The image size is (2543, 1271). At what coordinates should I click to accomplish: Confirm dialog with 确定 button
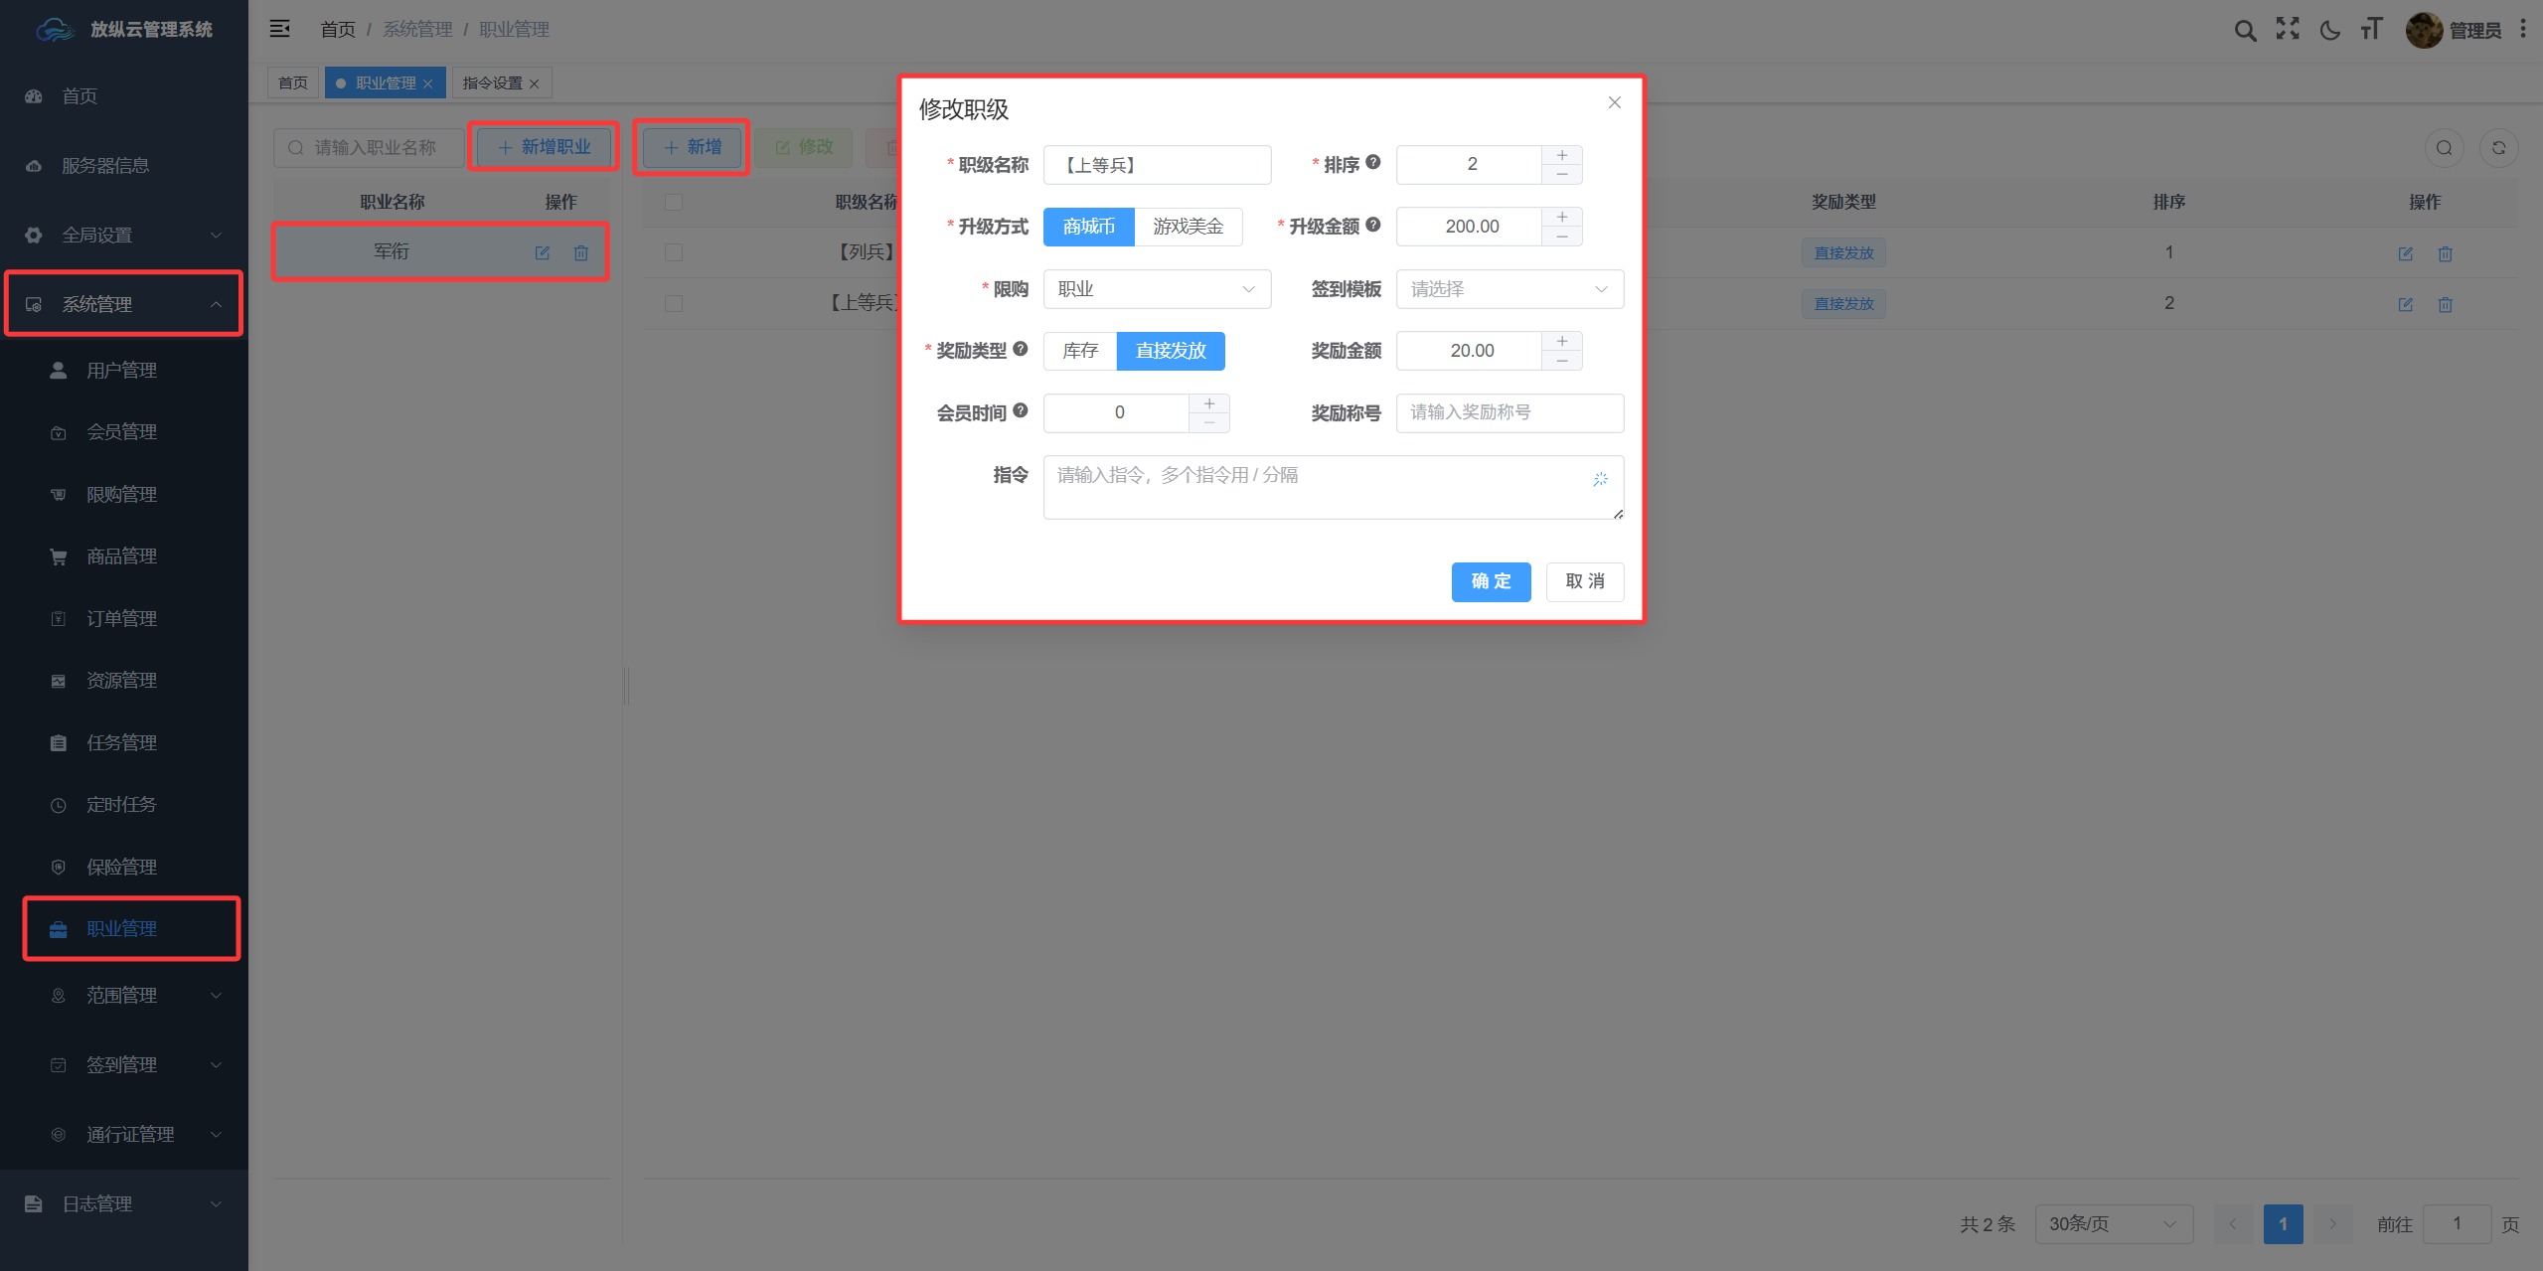(1491, 581)
